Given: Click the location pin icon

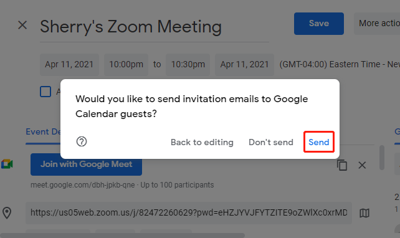Looking at the screenshot, I should tap(7, 213).
